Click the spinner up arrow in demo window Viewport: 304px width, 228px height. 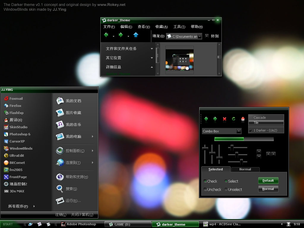tap(259, 152)
